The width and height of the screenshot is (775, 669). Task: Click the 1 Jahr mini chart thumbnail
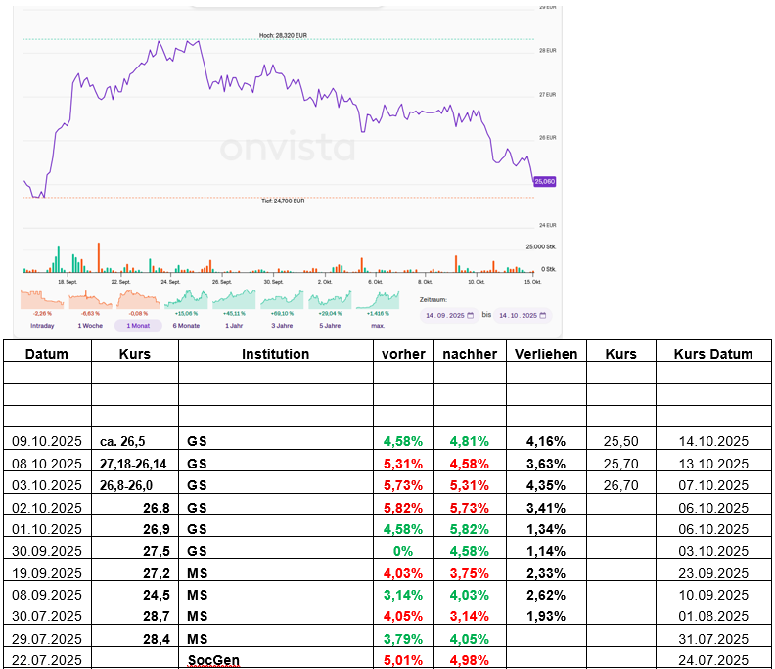(x=234, y=299)
